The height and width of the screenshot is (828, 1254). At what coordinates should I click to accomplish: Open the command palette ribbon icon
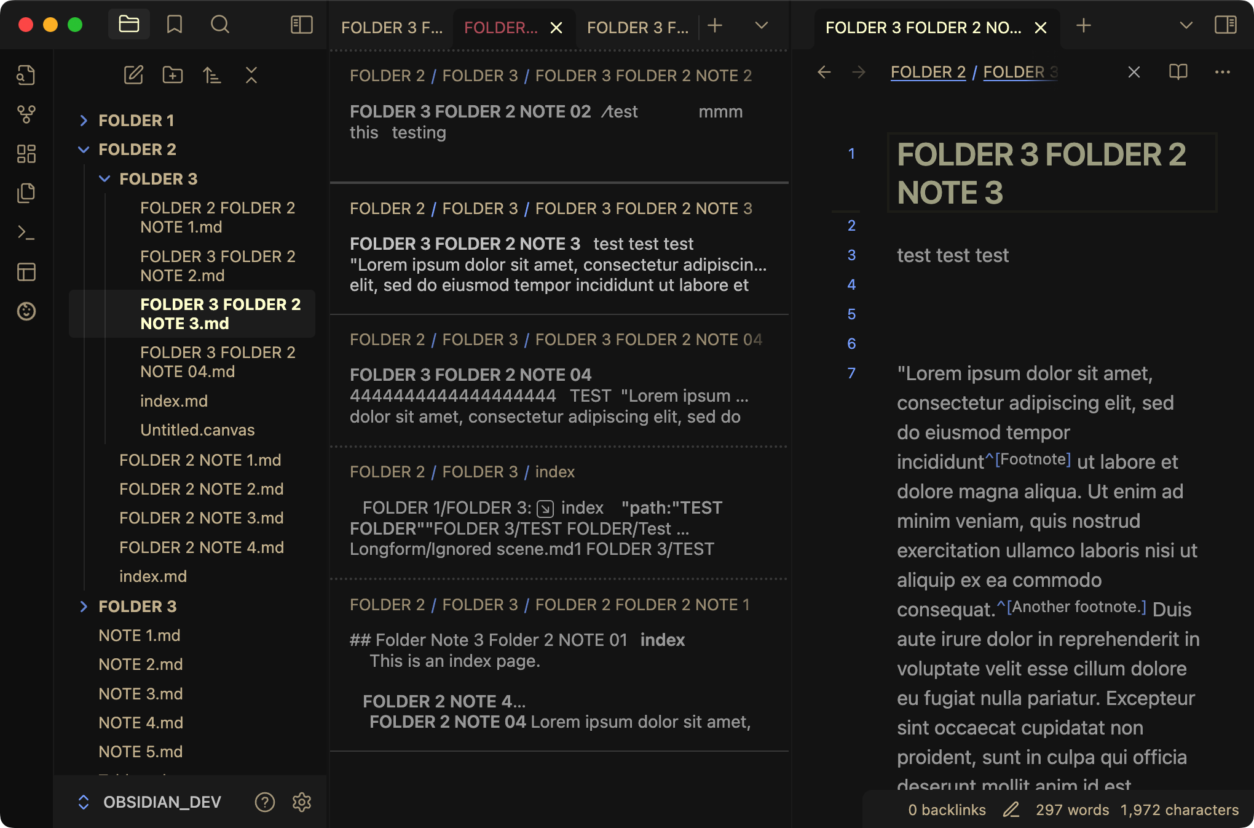[26, 233]
